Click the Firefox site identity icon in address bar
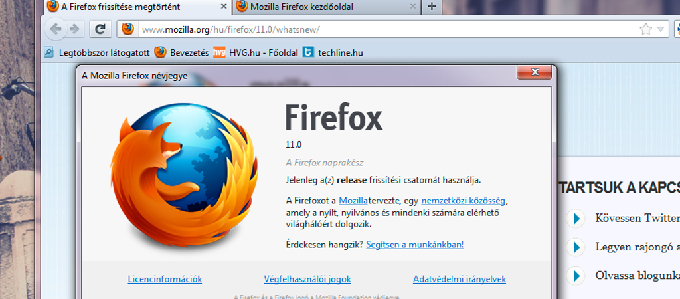Screen dimensions: 680x299 tap(127, 29)
